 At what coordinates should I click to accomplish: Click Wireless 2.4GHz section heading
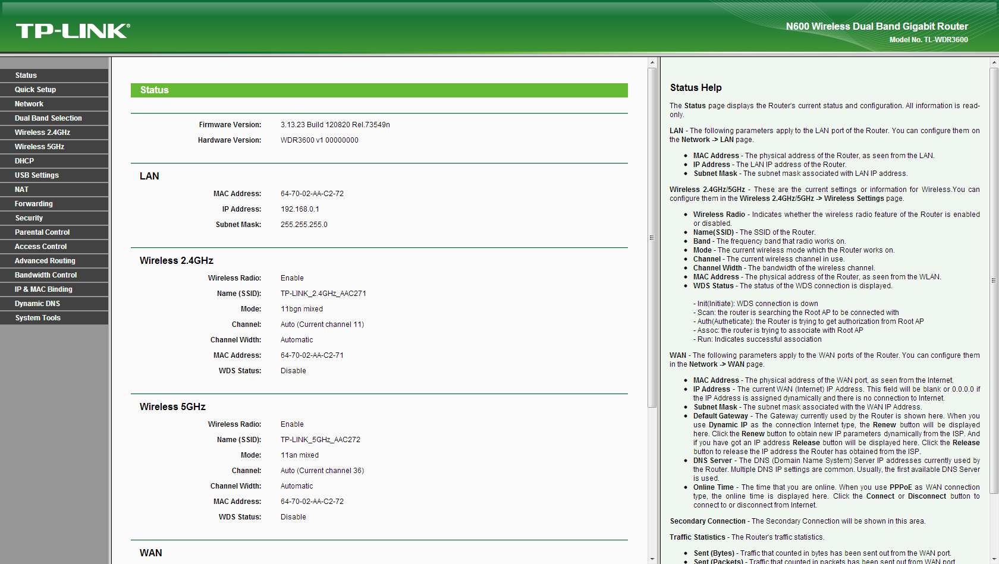[x=177, y=260]
